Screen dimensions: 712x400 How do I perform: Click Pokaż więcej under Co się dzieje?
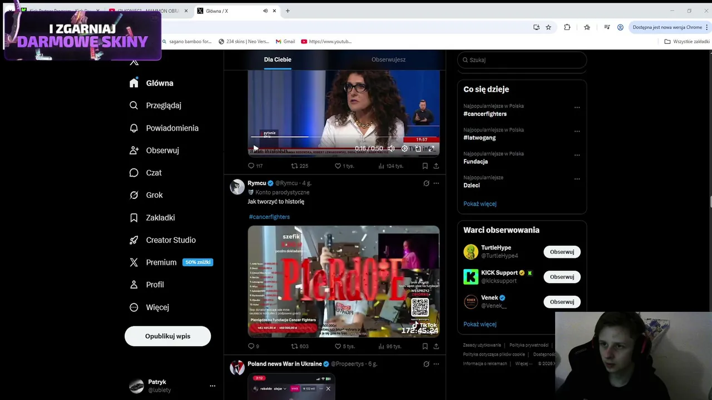[x=480, y=204]
